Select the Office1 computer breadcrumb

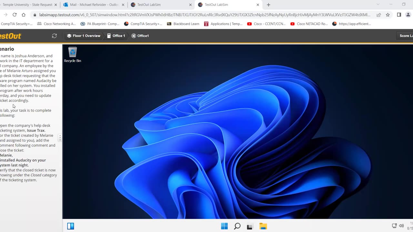(x=140, y=36)
